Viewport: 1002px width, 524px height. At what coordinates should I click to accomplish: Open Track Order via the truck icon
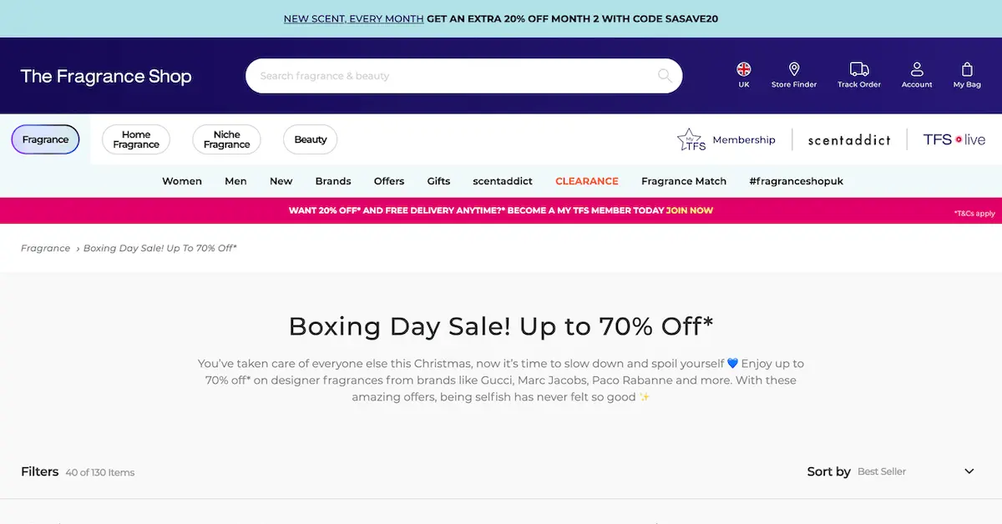(x=858, y=68)
